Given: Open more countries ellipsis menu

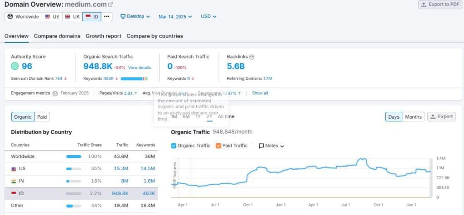Looking at the screenshot, I should [x=107, y=17].
